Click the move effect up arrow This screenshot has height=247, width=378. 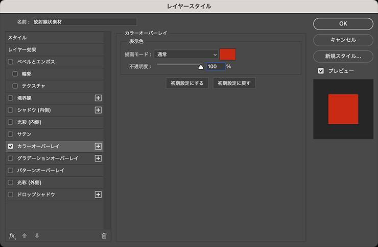(25, 236)
